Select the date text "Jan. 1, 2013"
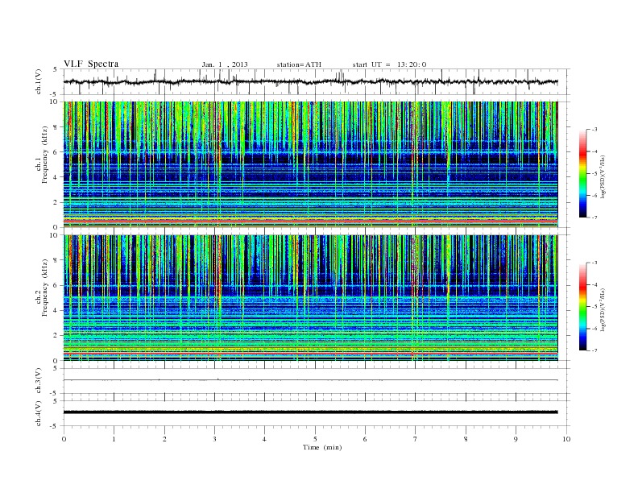This screenshot has width=638, height=493. pos(225,64)
